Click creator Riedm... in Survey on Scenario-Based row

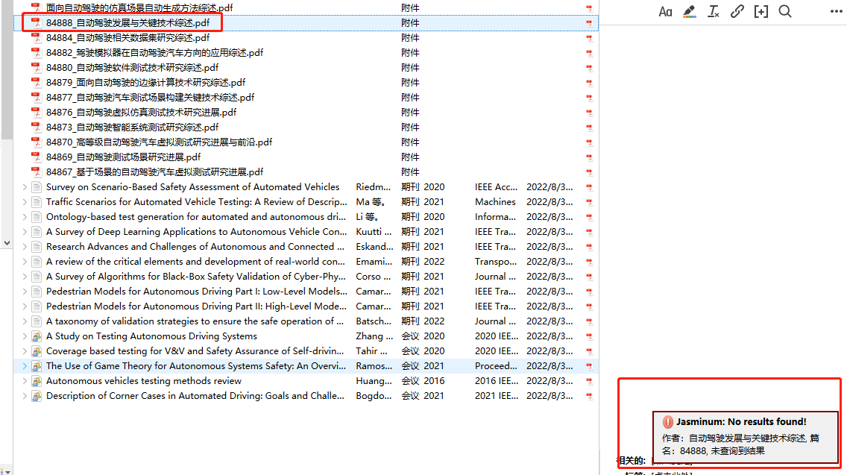click(374, 187)
